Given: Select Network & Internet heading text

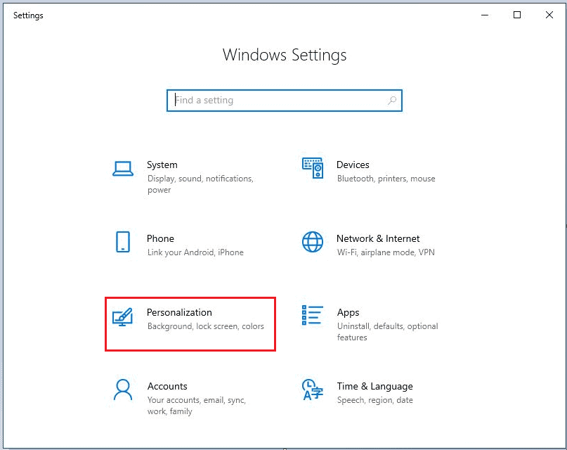Looking at the screenshot, I should pos(378,238).
